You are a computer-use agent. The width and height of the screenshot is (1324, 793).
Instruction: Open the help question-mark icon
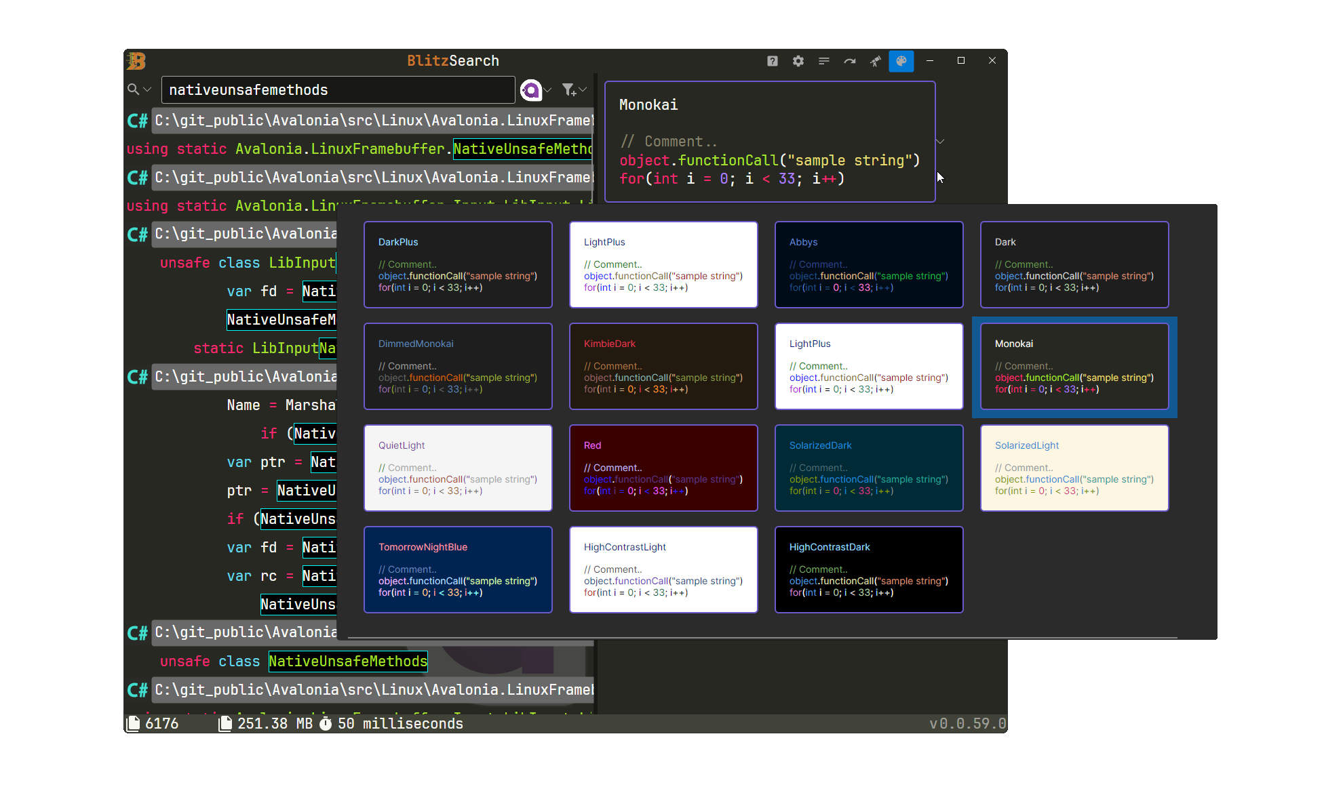click(772, 61)
